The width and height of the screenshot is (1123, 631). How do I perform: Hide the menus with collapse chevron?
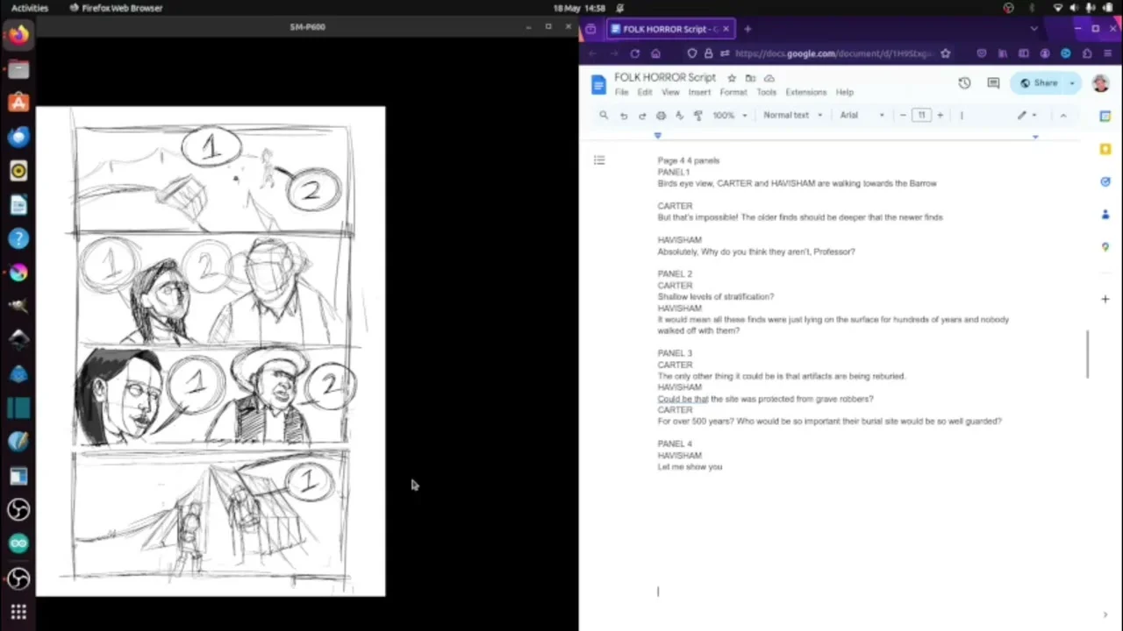tap(1062, 116)
